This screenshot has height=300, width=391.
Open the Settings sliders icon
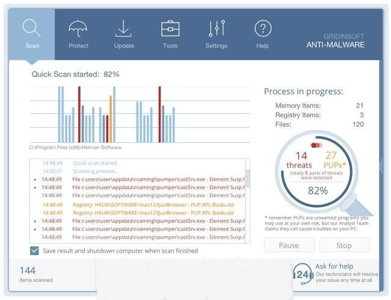coord(217,28)
